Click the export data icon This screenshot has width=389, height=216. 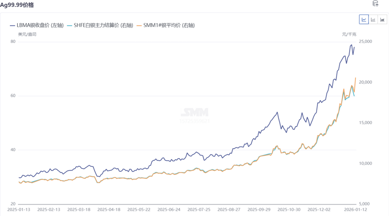coord(375,4)
